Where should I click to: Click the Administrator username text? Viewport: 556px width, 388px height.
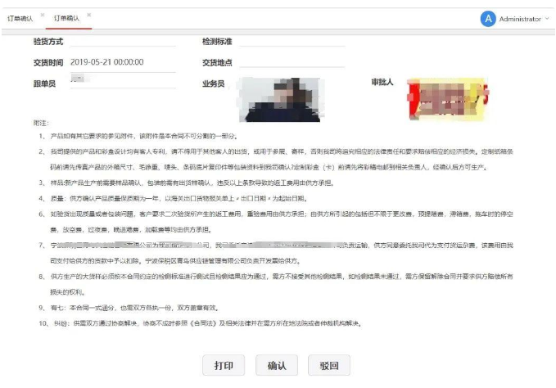(520, 19)
